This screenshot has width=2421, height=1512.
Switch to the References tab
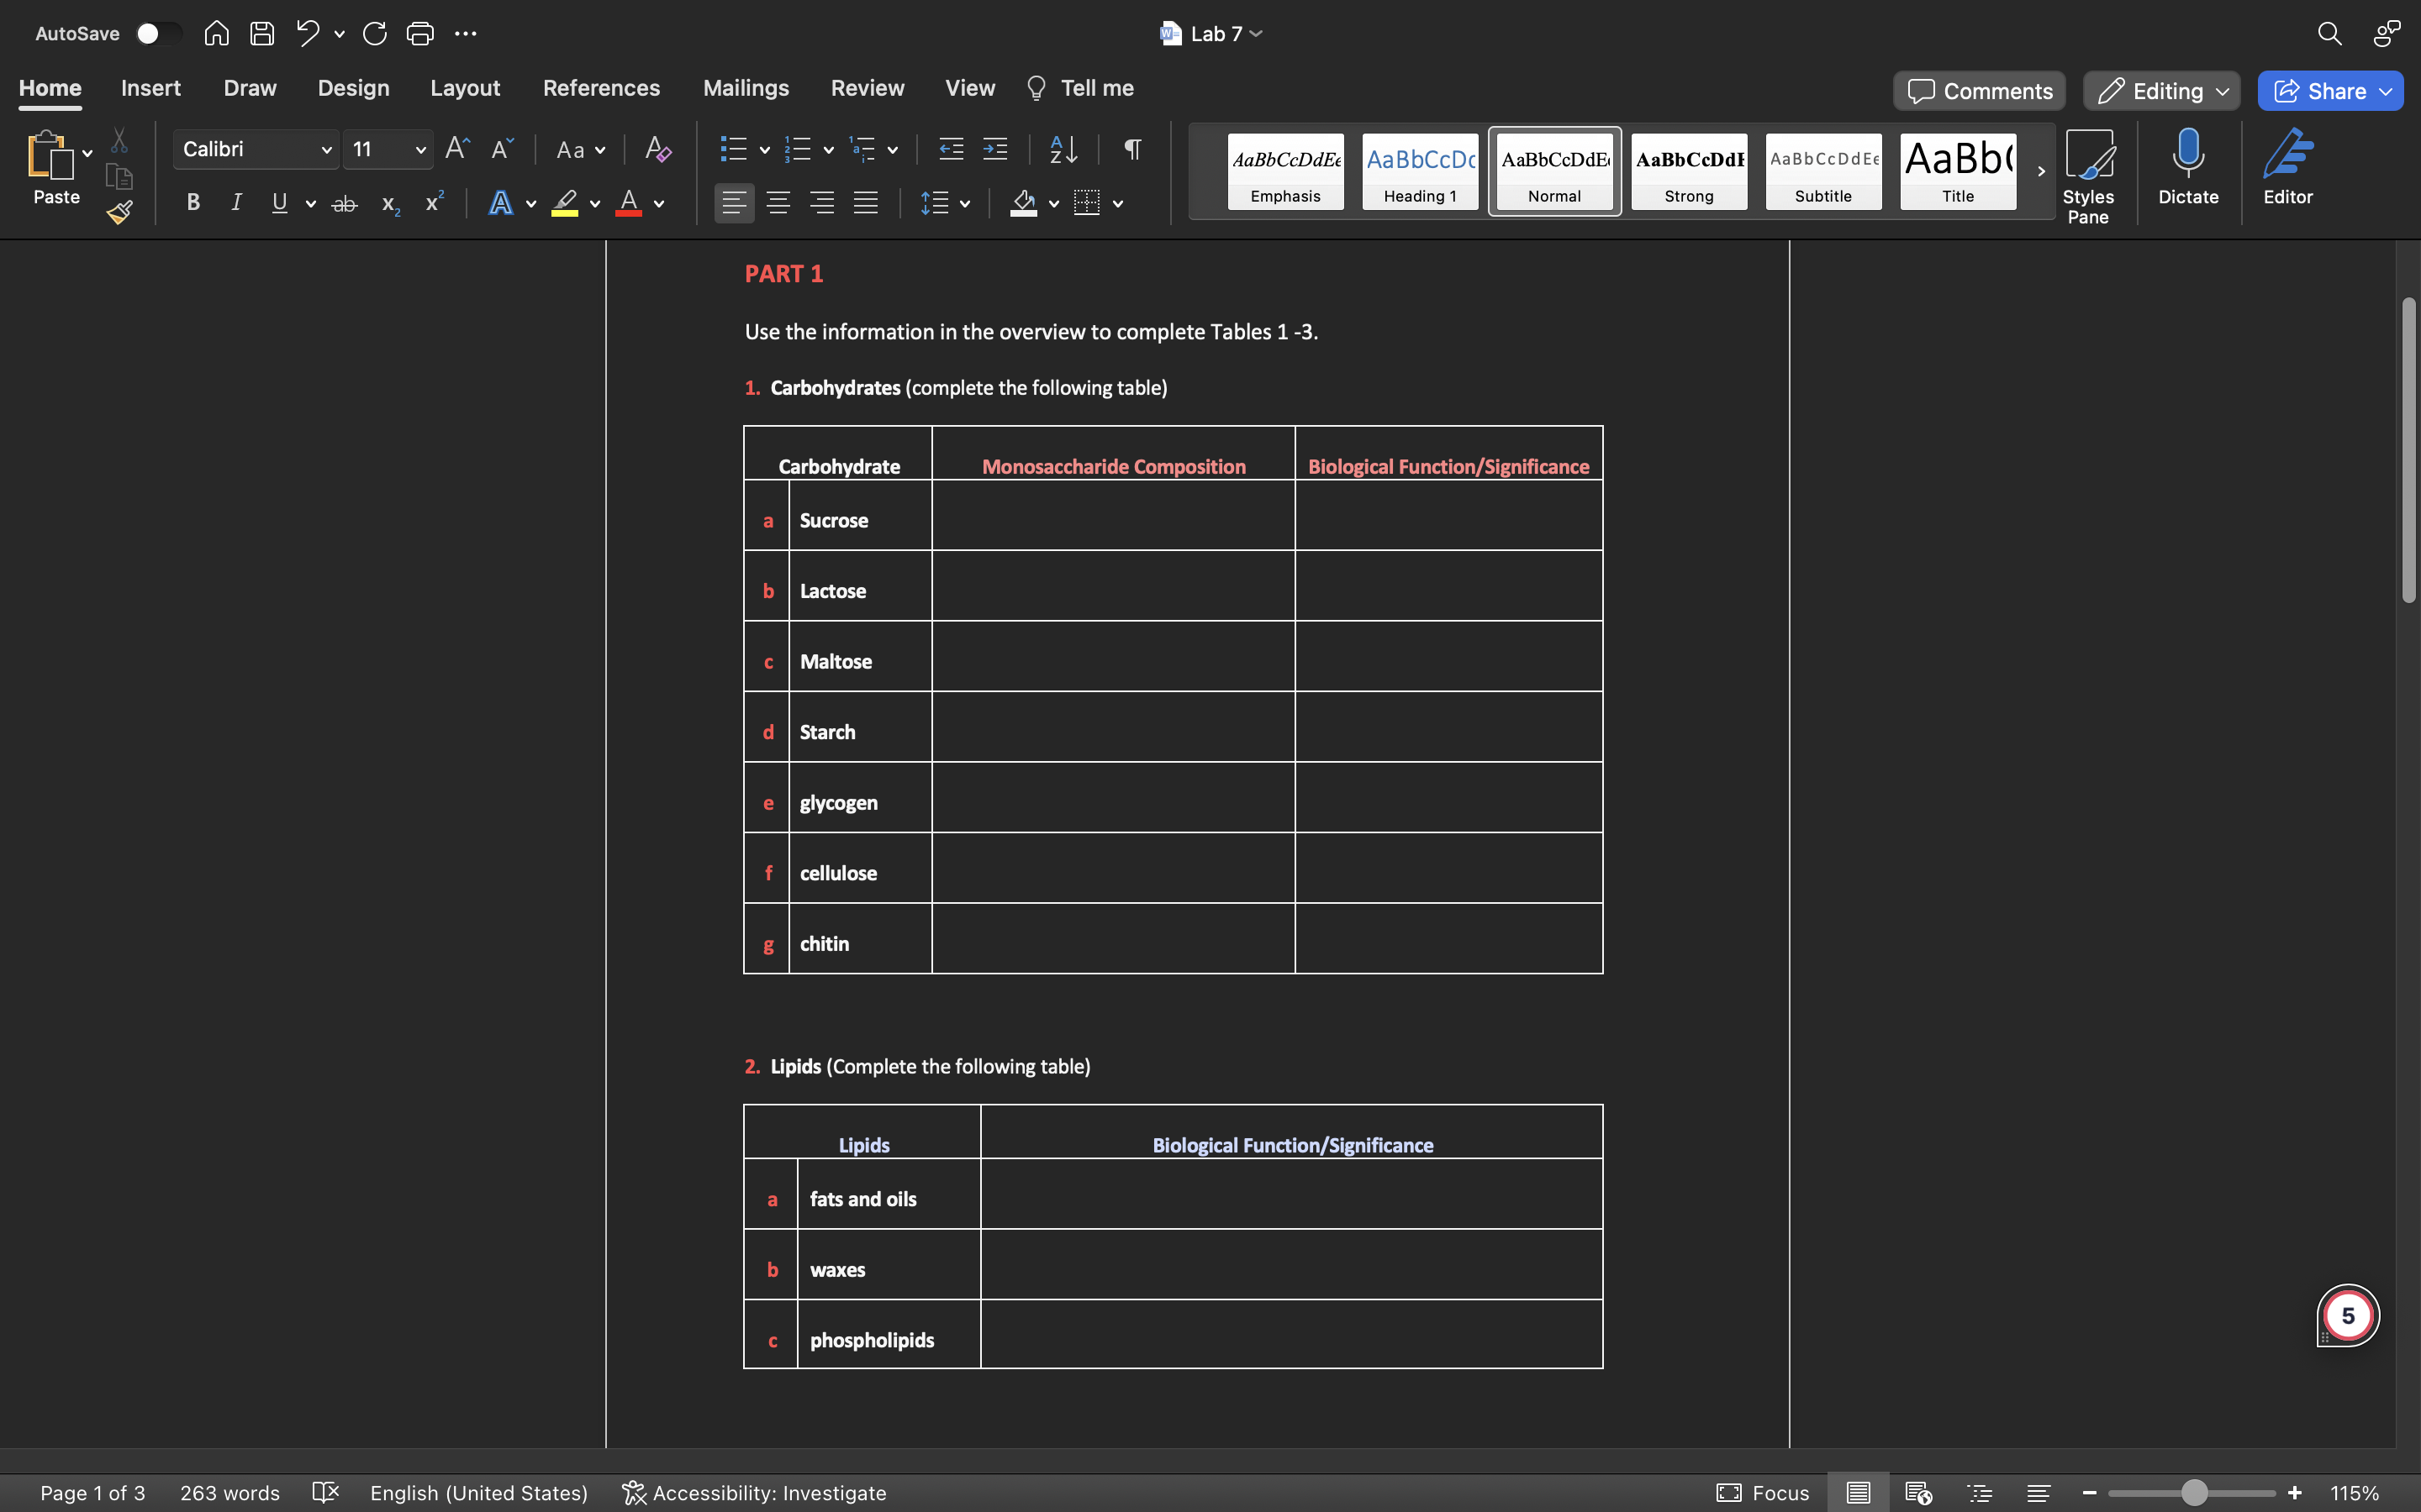tap(601, 88)
